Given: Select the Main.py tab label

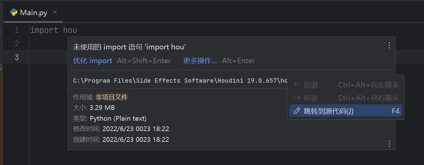Looking at the screenshot, I should coord(33,13).
